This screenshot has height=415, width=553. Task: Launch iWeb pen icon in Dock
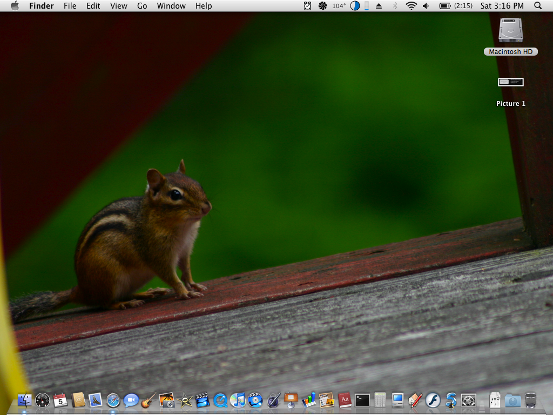[x=273, y=400]
